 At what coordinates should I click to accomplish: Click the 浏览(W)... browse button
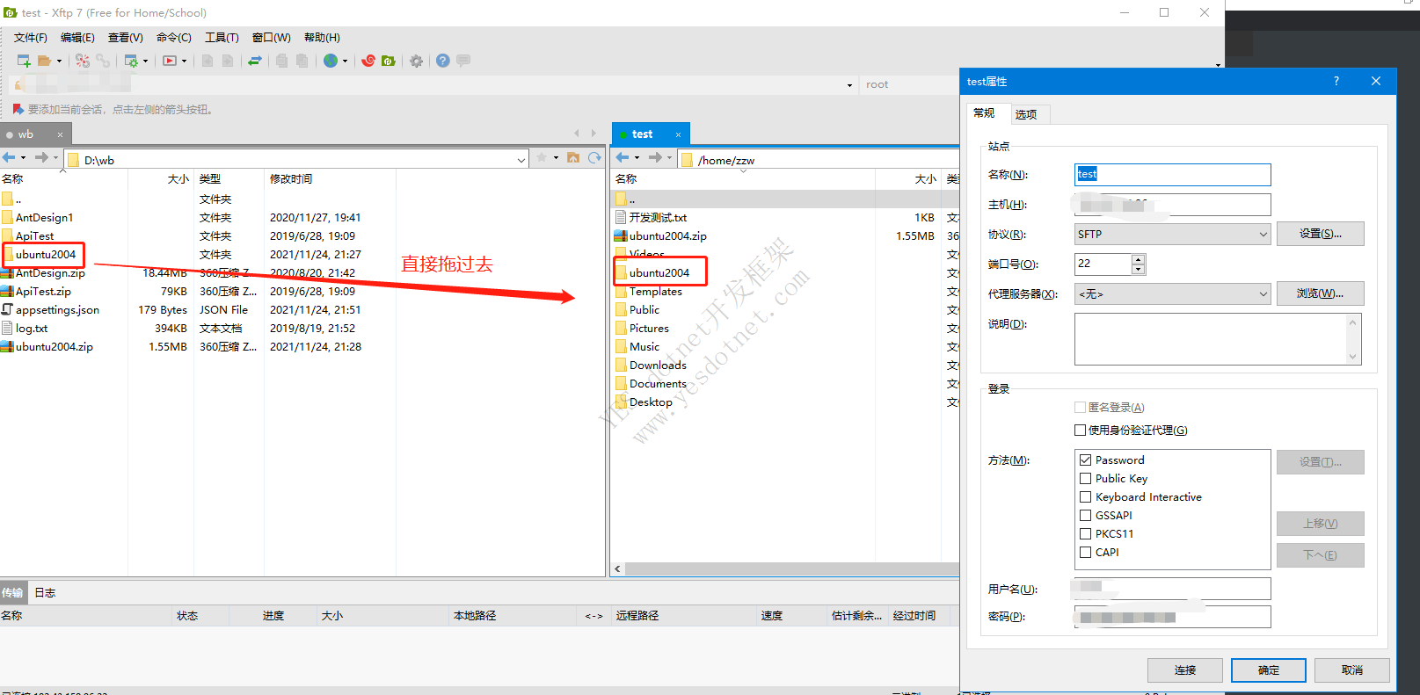pyautogui.click(x=1321, y=293)
